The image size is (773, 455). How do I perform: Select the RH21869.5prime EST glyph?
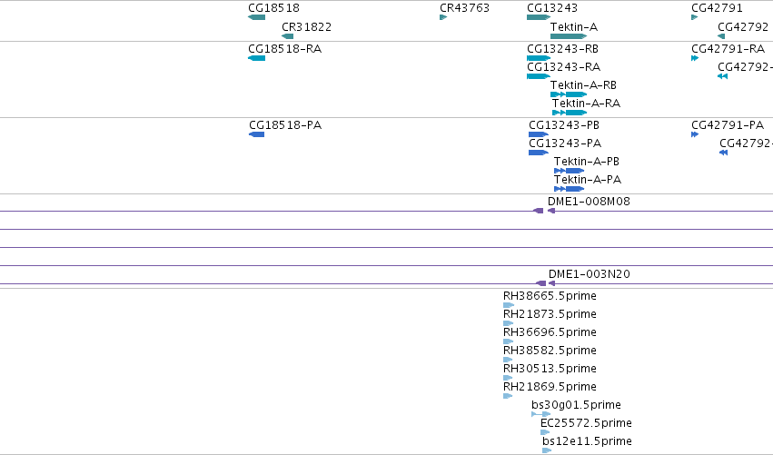coord(508,396)
